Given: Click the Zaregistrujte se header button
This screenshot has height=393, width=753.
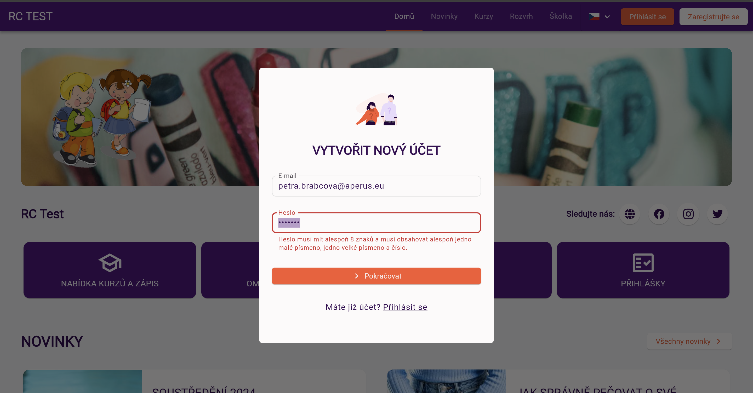Looking at the screenshot, I should click(713, 17).
